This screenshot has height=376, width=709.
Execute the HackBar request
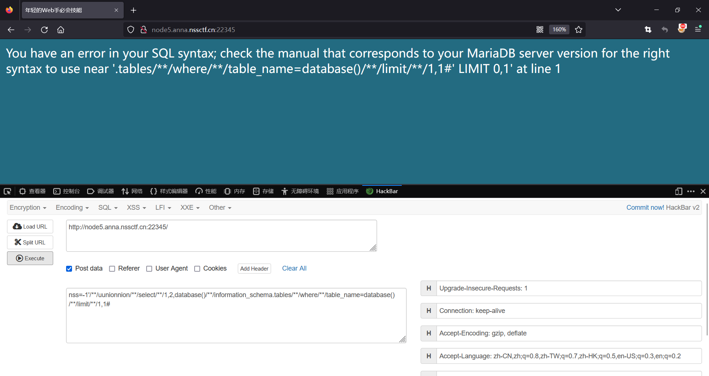coord(30,258)
